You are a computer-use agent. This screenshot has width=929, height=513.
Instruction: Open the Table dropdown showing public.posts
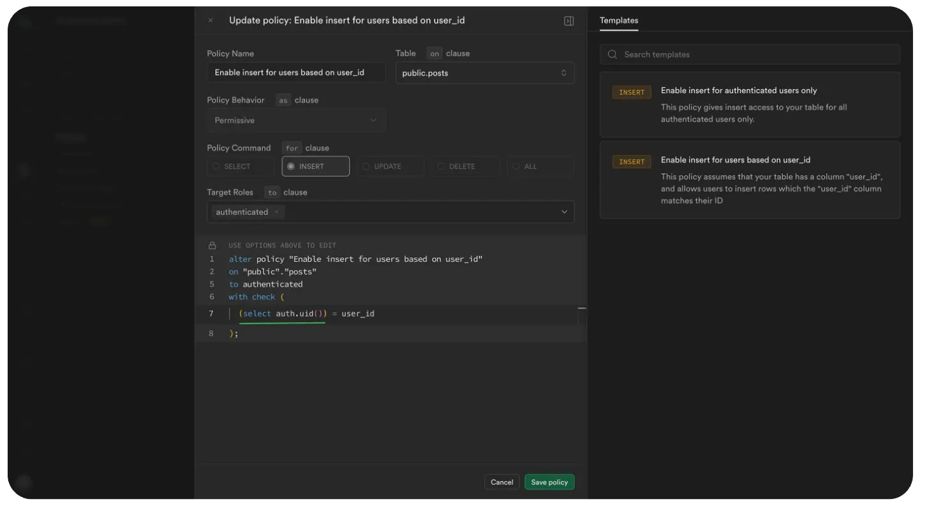point(485,73)
